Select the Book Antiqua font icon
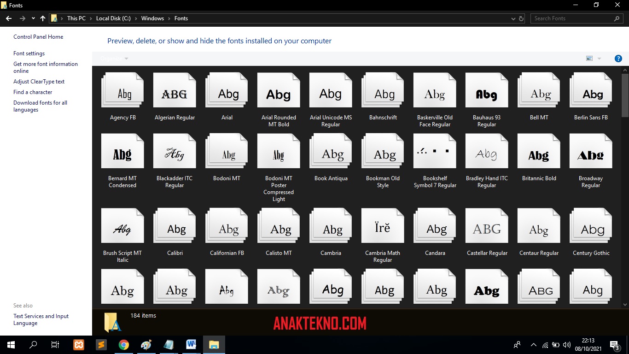629x354 pixels. point(331,151)
